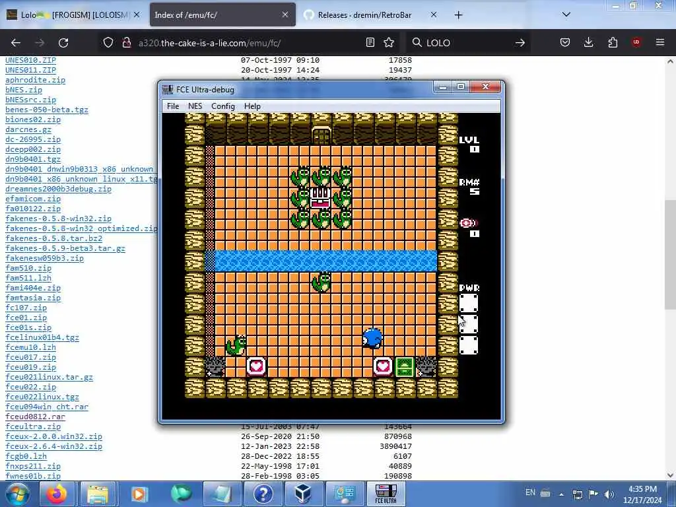Image resolution: width=676 pixels, height=507 pixels.
Task: Show hidden tray icons arrow
Action: pyautogui.click(x=561, y=494)
